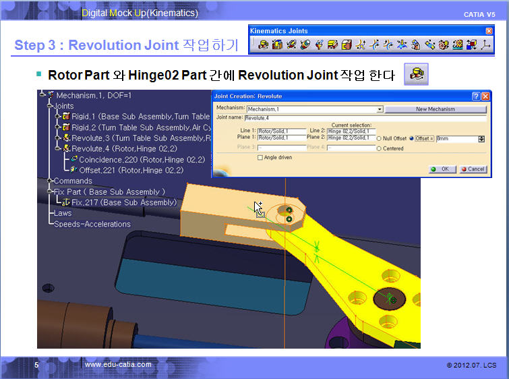Select the Null Offset radio button
The width and height of the screenshot is (509, 379).
point(380,138)
